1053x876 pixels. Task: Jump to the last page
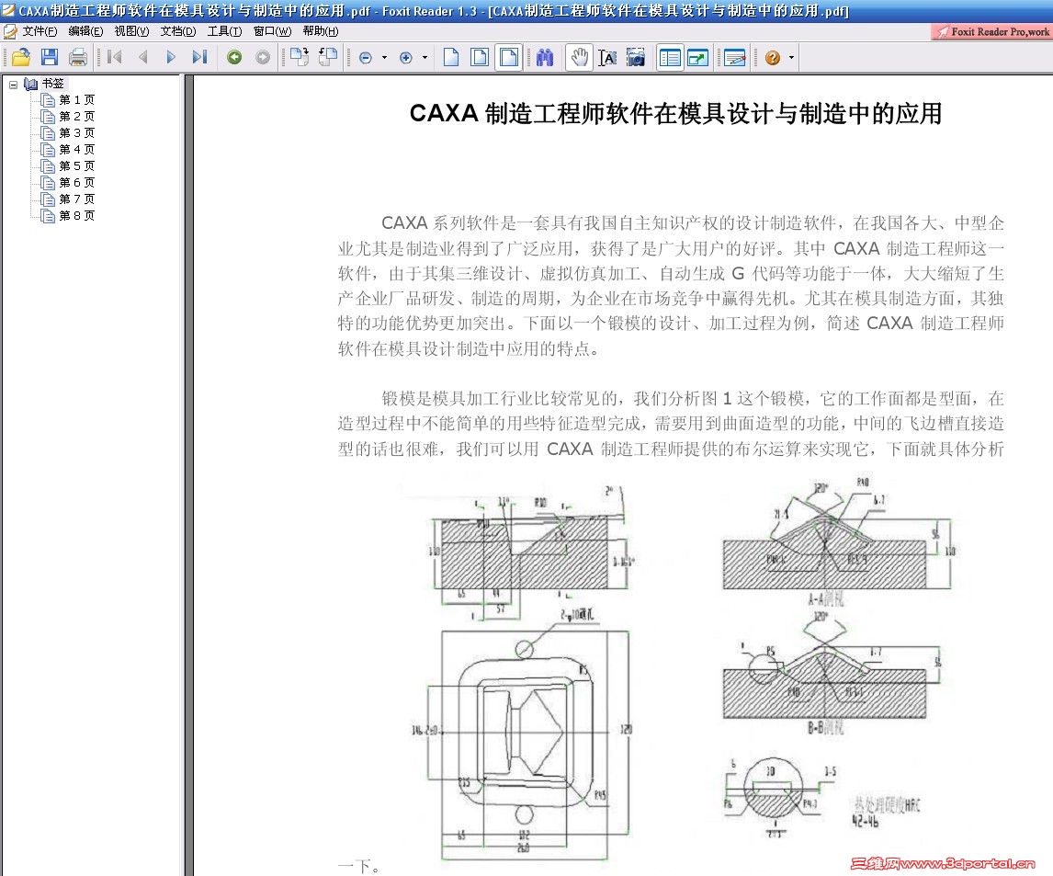click(x=199, y=58)
